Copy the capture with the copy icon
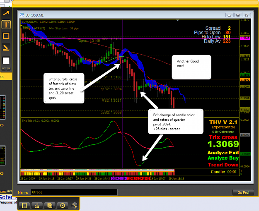 click(x=50, y=205)
